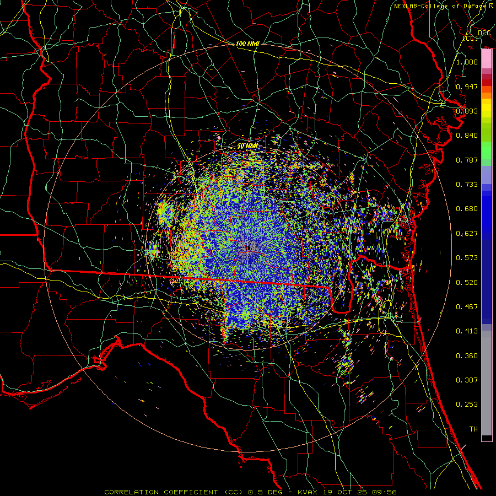Select the 0.253 legend value
496x496 pixels.
coord(467,405)
